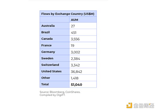Select the Sweden row label
157x111 pixels.
(x=47, y=58)
